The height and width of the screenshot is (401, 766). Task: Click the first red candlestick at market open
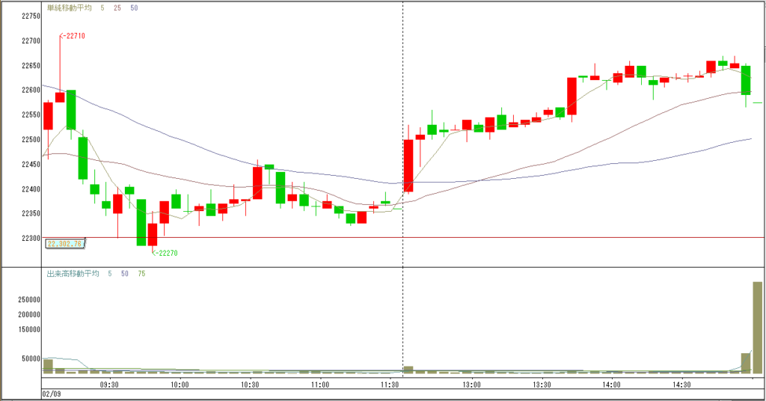pyautogui.click(x=48, y=116)
